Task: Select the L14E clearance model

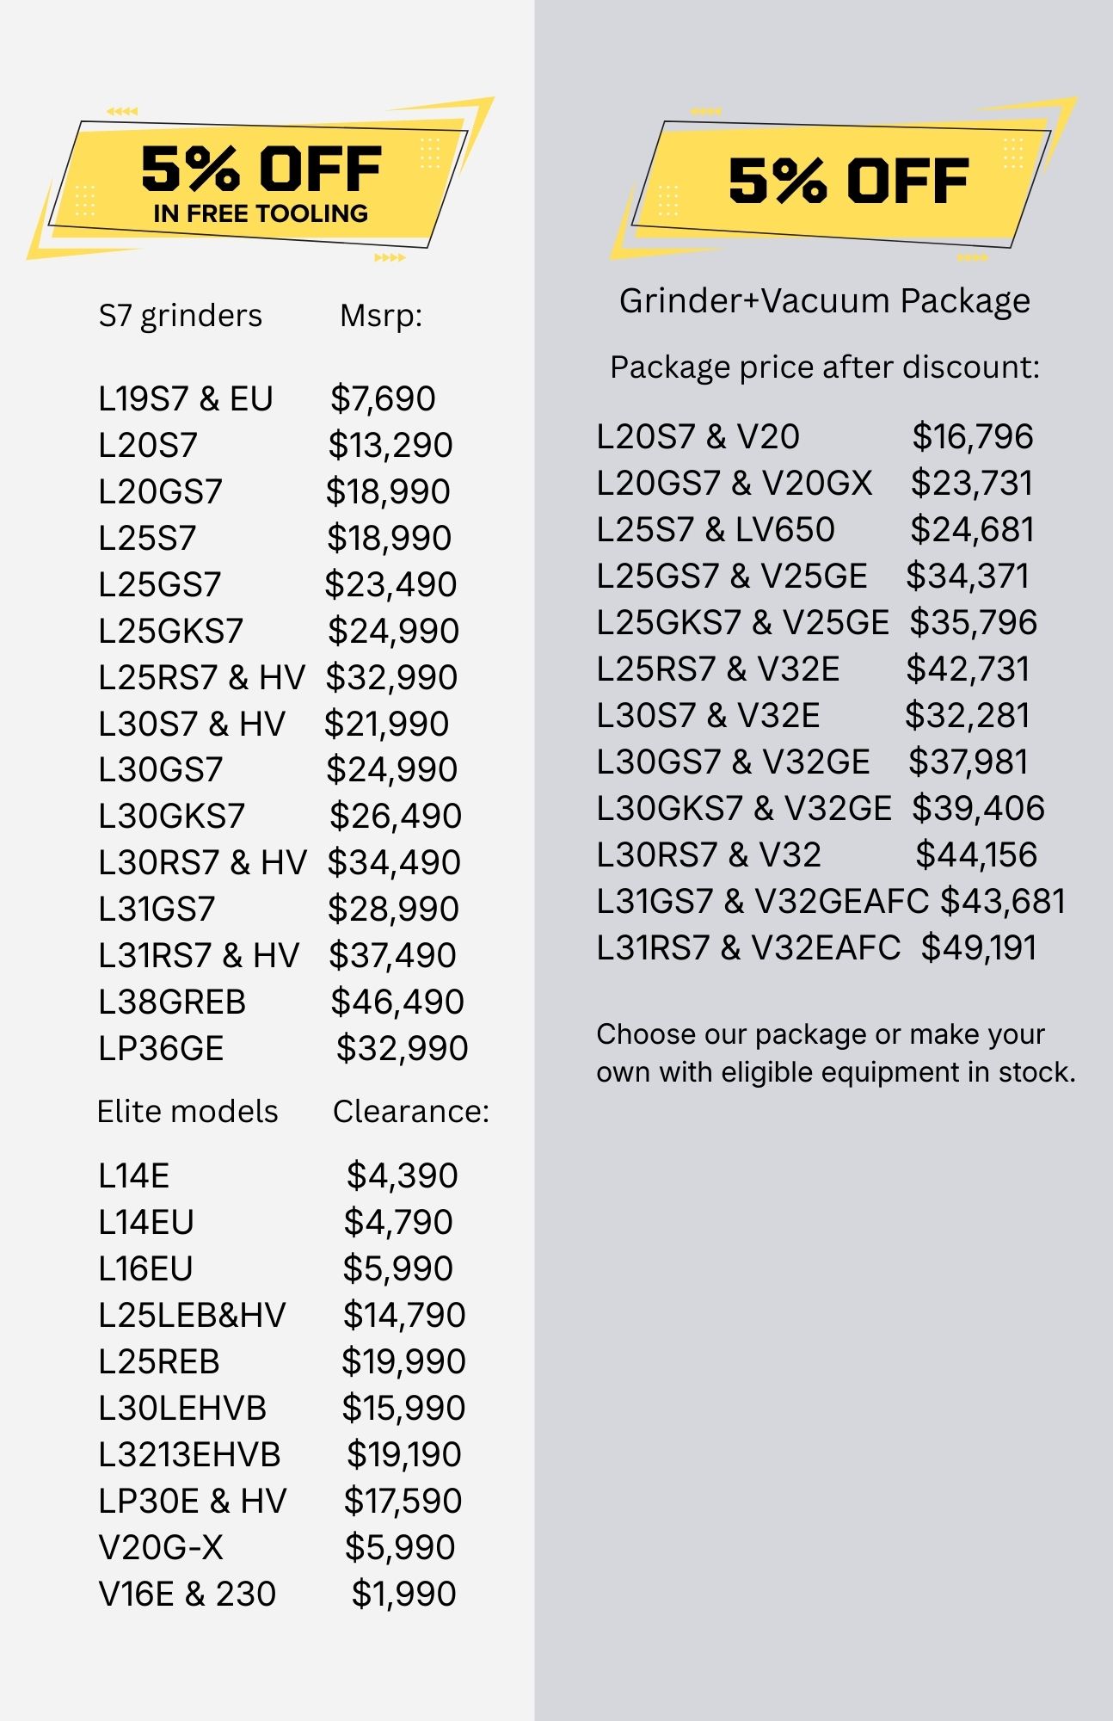Action: pos(134,1176)
